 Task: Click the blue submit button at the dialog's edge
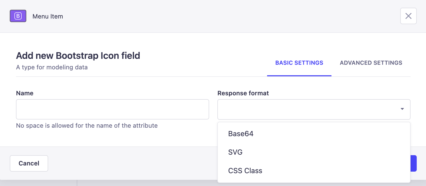[x=413, y=163]
